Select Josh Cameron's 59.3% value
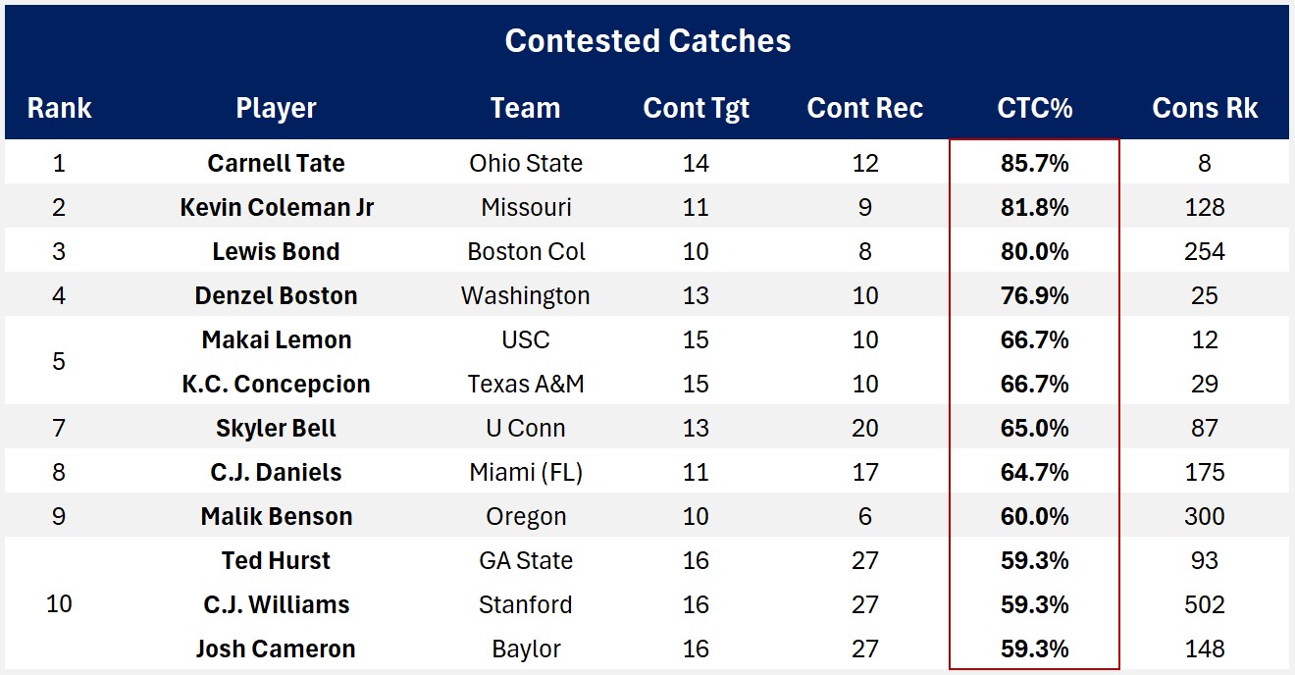This screenshot has width=1295, height=675. [x=1034, y=649]
